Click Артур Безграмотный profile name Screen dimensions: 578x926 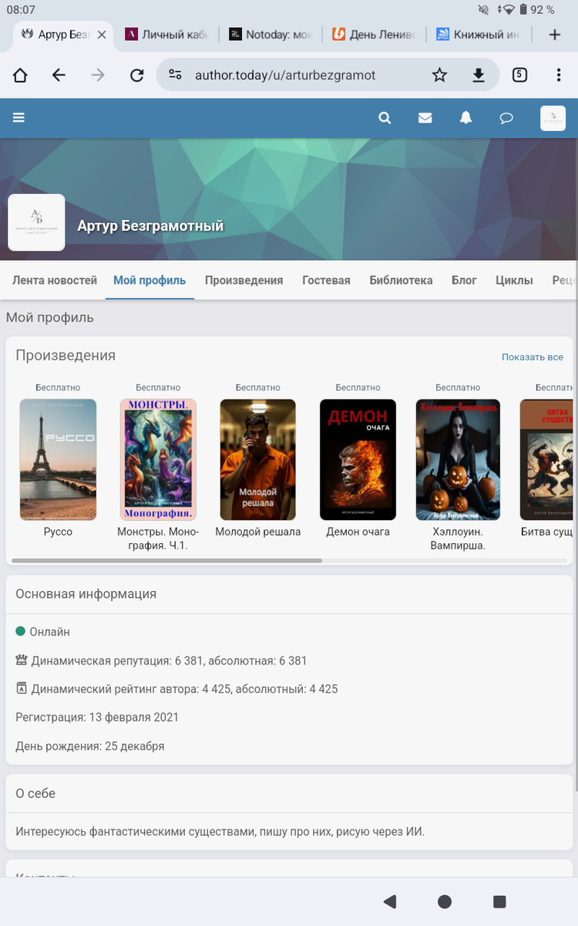pyautogui.click(x=150, y=226)
